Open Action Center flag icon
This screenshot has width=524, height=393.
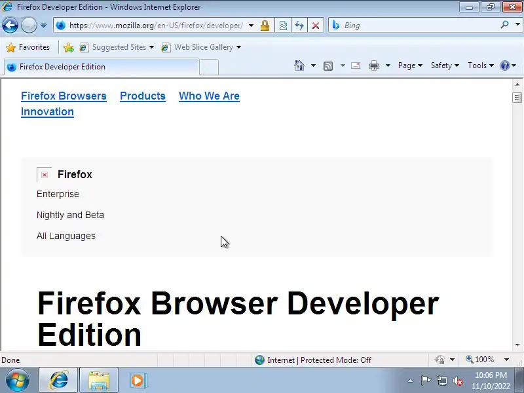(x=426, y=381)
